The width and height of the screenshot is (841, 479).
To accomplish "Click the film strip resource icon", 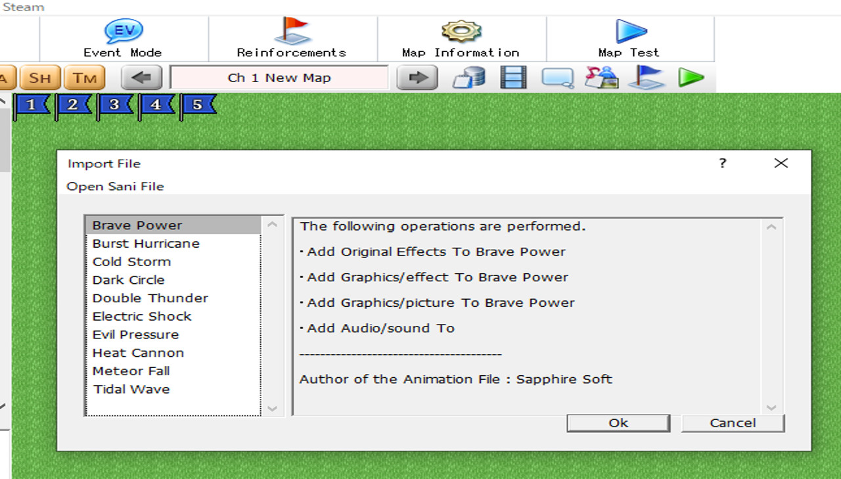I will (x=512, y=78).
